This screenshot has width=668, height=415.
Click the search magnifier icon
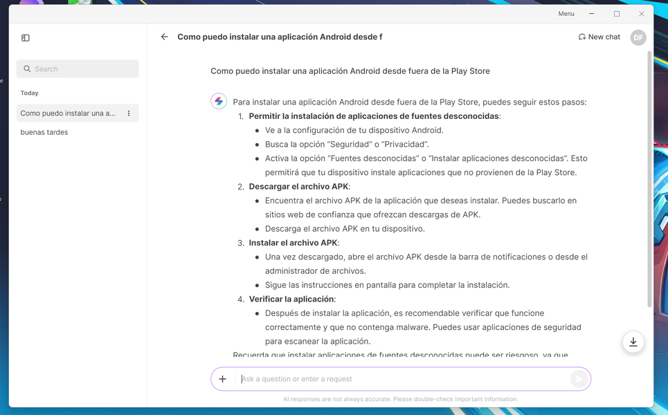27,69
